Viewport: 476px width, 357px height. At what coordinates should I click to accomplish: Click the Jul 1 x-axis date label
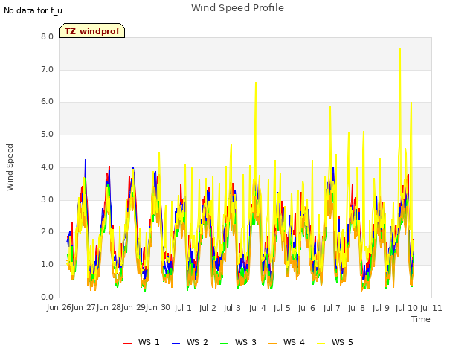click(x=183, y=308)
